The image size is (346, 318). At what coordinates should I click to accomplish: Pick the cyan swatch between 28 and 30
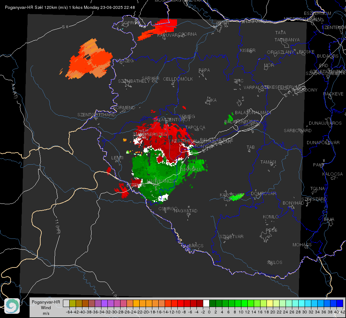(x=302, y=304)
